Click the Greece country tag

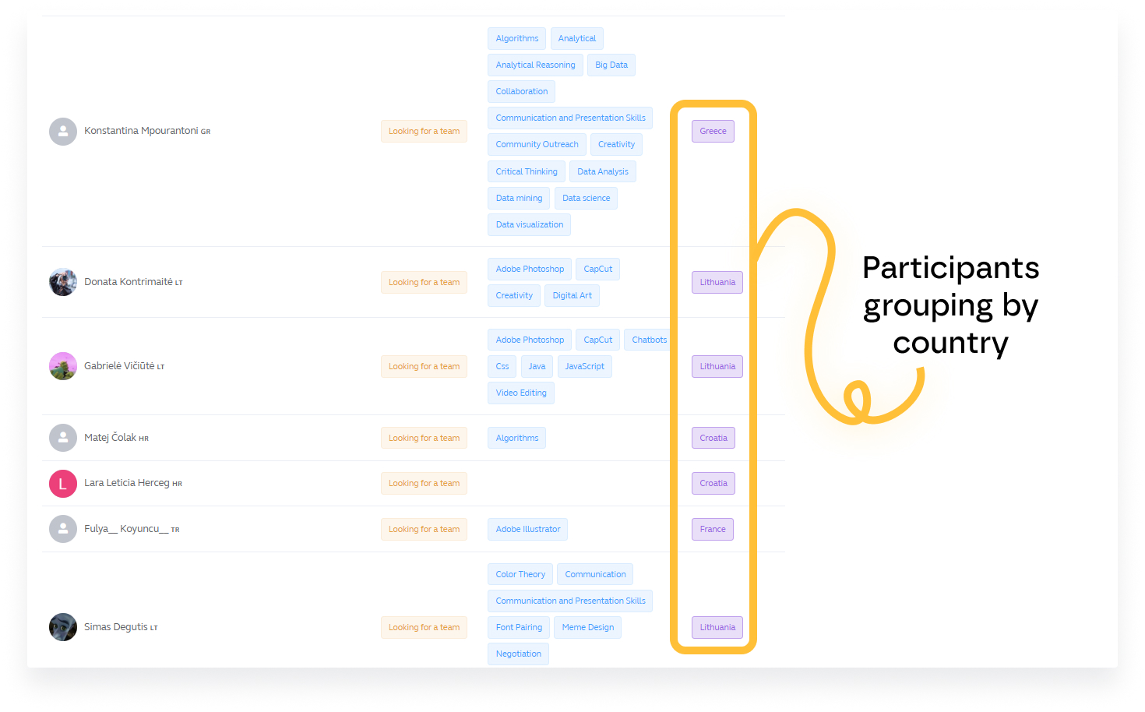pyautogui.click(x=713, y=132)
